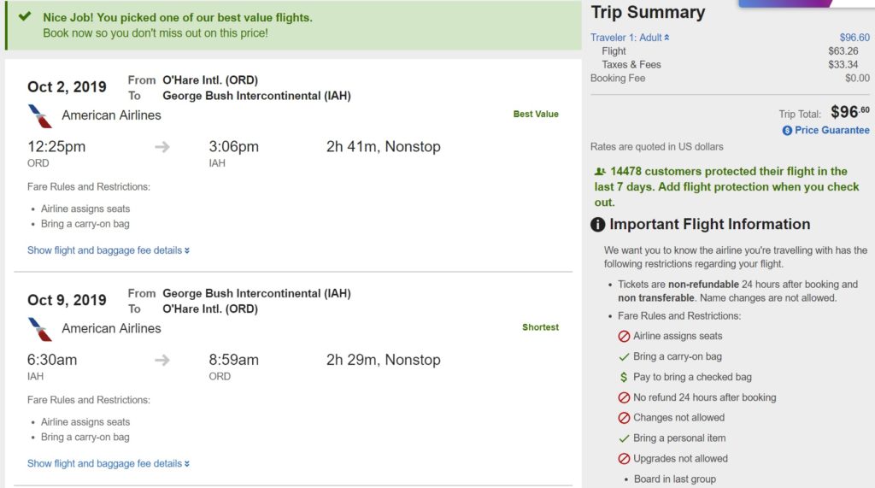Click the prohibited icon beside Upgrades not allowed
Image resolution: width=875 pixels, height=488 pixels.
click(624, 459)
